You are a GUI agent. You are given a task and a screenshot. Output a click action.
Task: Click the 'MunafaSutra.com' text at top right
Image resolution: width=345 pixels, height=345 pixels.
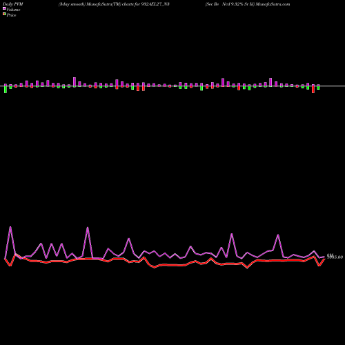[x=273, y=4]
